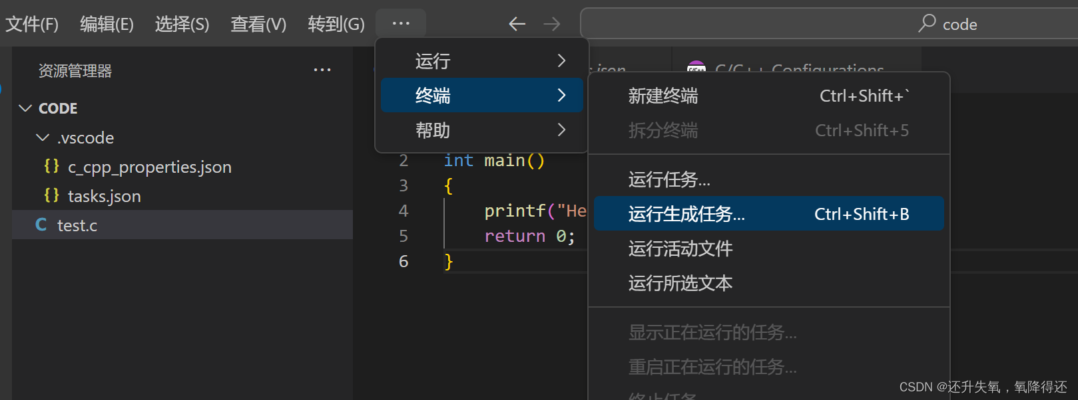Open tasks.json file

(182, 196)
